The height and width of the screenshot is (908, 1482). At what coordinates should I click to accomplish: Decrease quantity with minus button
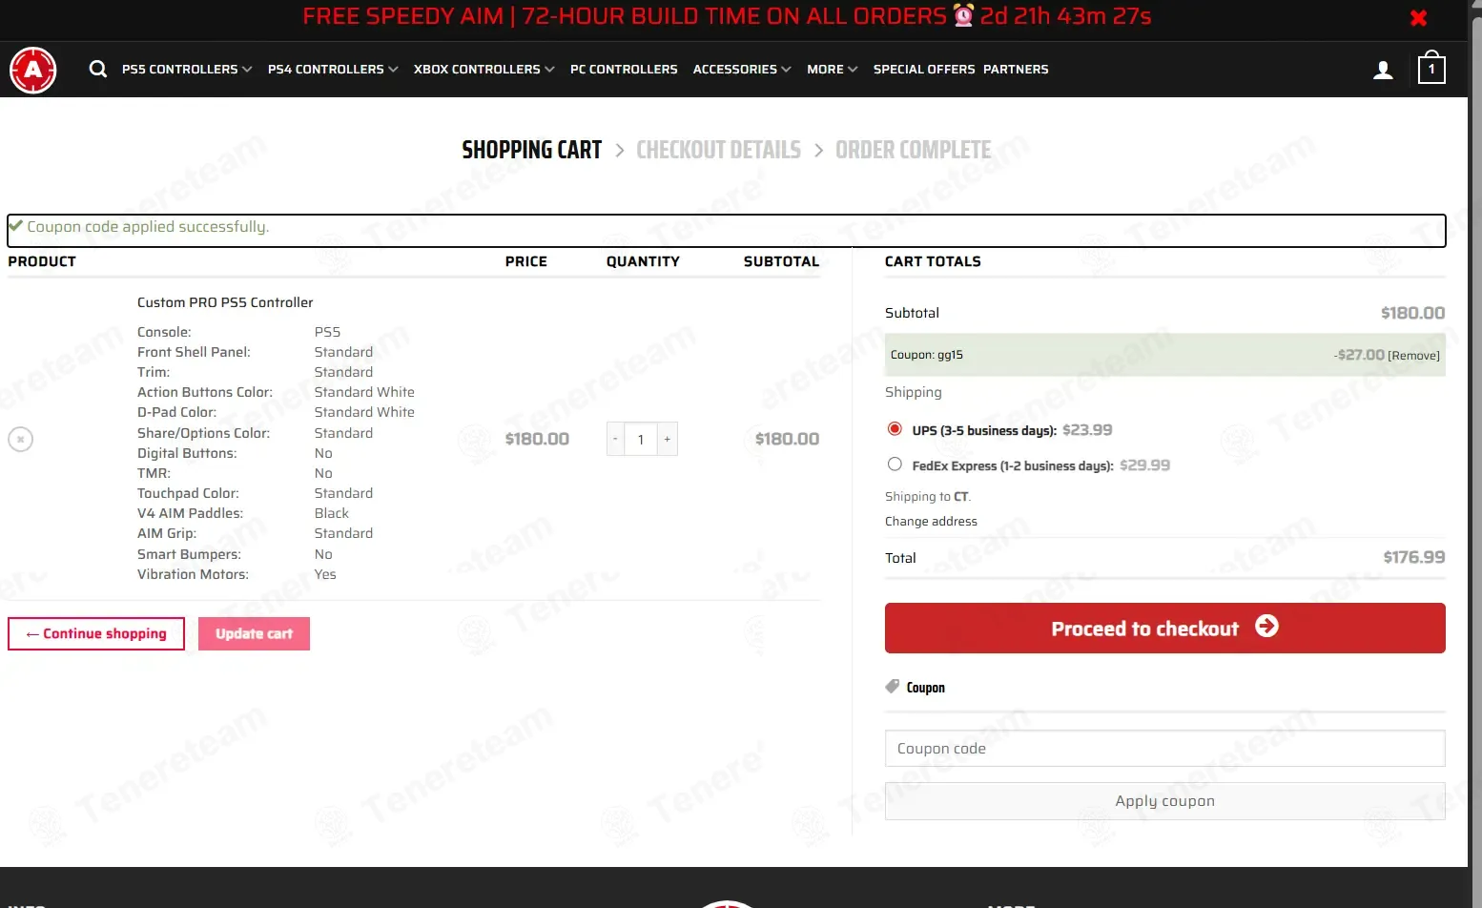pos(615,439)
